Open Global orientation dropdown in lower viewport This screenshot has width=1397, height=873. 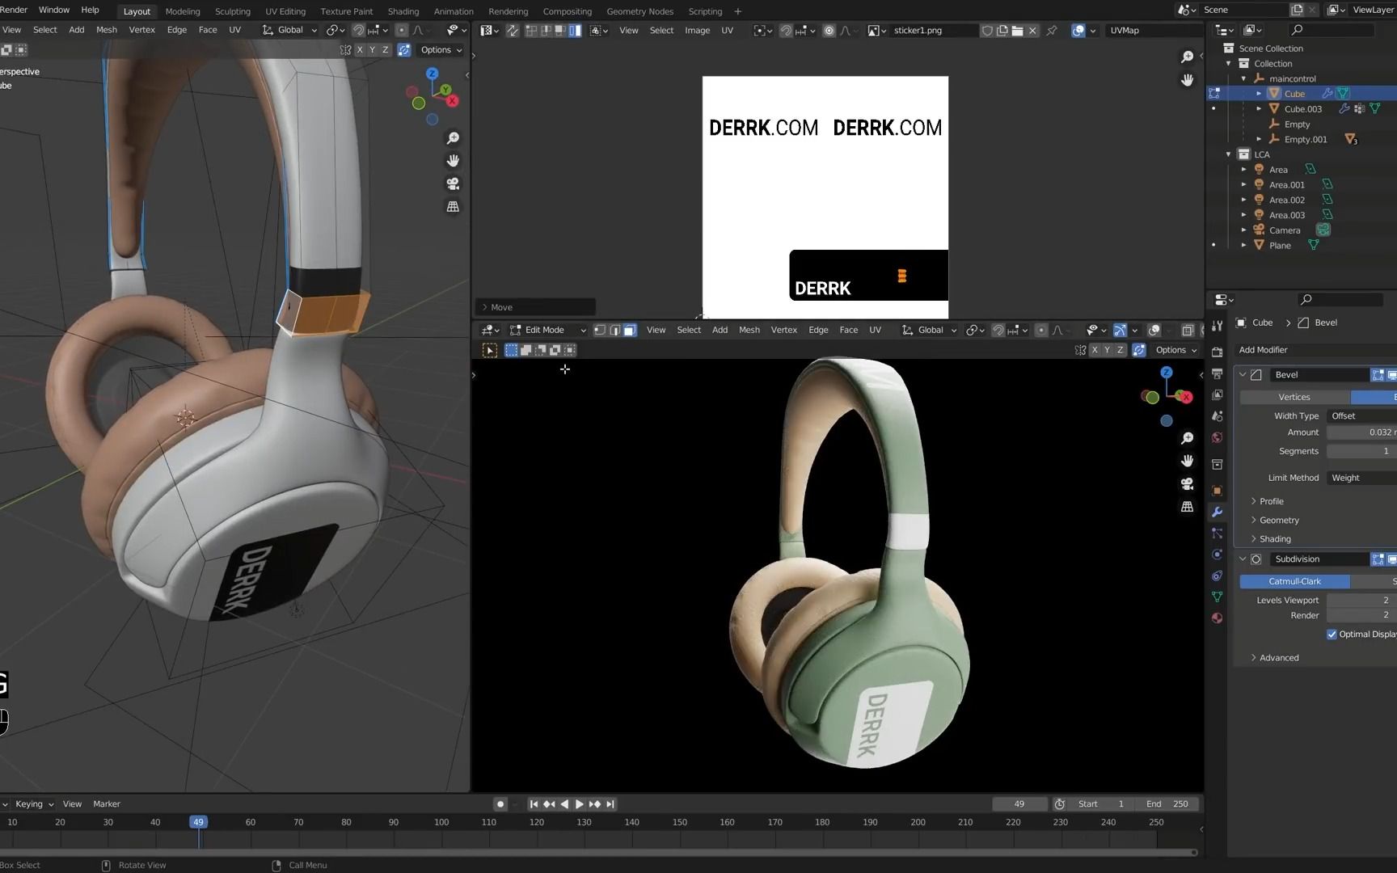(x=930, y=330)
